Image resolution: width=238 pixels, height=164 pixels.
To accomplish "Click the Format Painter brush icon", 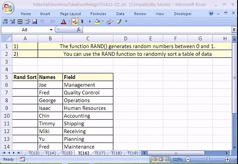I will point(119,21).
